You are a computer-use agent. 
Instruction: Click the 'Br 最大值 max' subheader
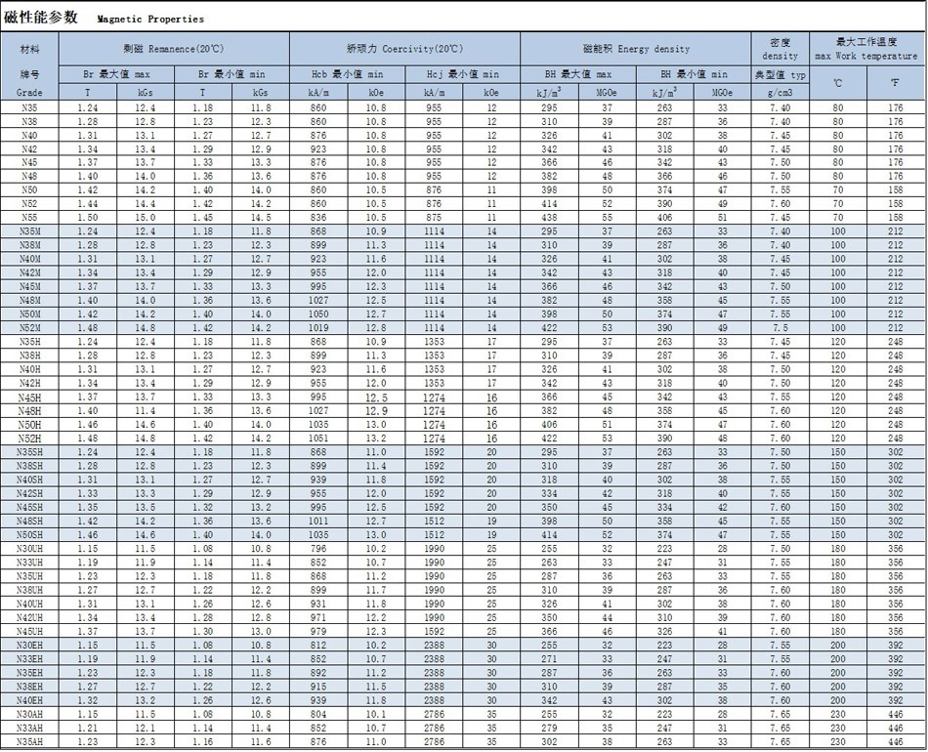click(x=116, y=74)
